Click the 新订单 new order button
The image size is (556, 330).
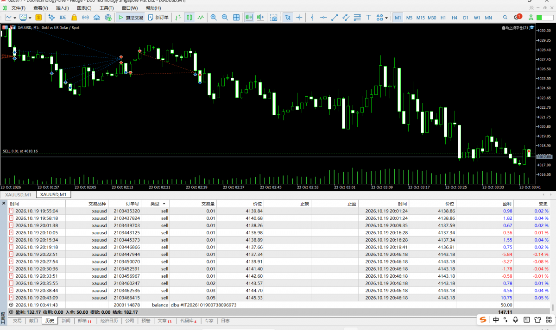tap(158, 18)
